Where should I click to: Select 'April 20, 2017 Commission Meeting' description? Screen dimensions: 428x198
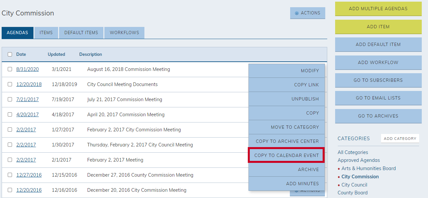click(126, 115)
